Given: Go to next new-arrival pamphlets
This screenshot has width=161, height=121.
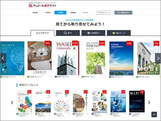Looking at the screenshot, I should [149, 103].
